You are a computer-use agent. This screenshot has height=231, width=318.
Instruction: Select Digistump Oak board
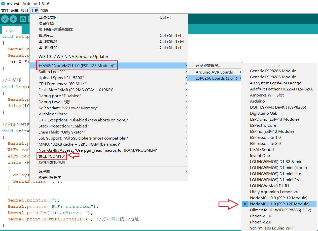pyautogui.click(x=279, y=113)
